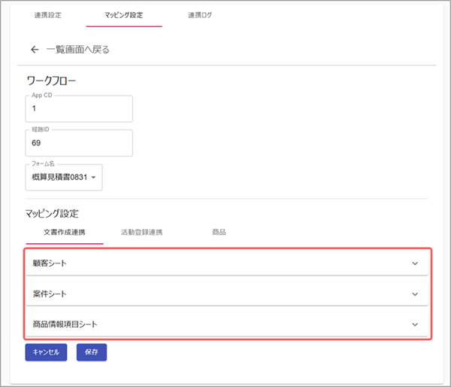Screen dimensions: 451x387
Task: Open the 連携ログ tab
Action: pos(198,15)
